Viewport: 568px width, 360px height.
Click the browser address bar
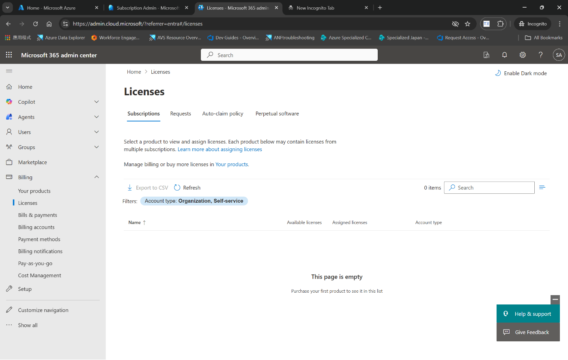[260, 24]
